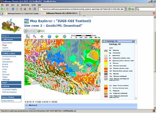Open the Collaboration sidebar section
This screenshot has height=113, width=156.
point(11,53)
